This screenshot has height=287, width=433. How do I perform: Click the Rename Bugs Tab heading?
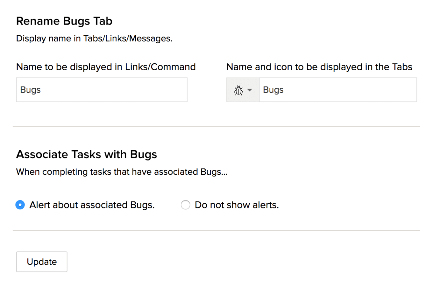coord(64,21)
